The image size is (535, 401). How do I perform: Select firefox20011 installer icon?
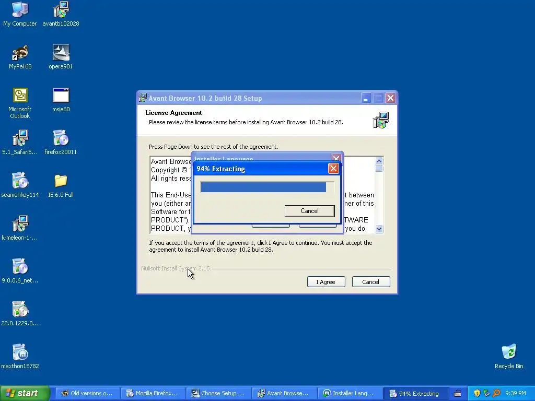[61, 143]
